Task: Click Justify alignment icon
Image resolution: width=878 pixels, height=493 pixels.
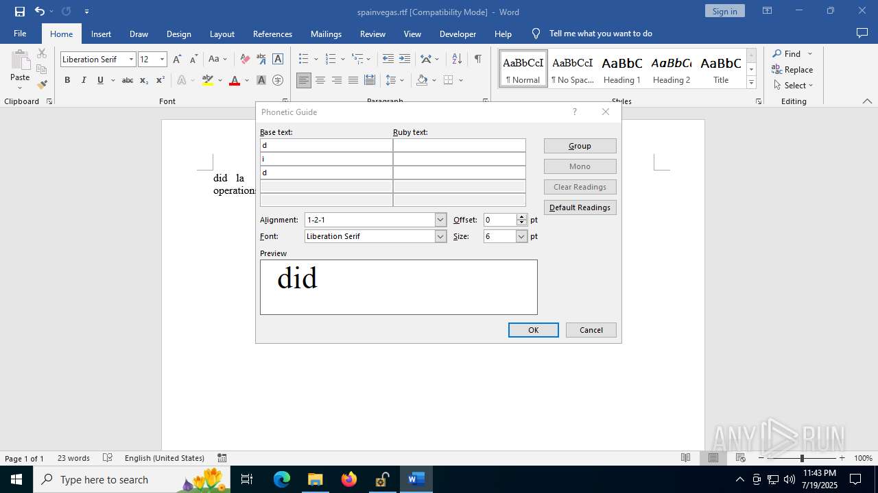Action: [353, 80]
